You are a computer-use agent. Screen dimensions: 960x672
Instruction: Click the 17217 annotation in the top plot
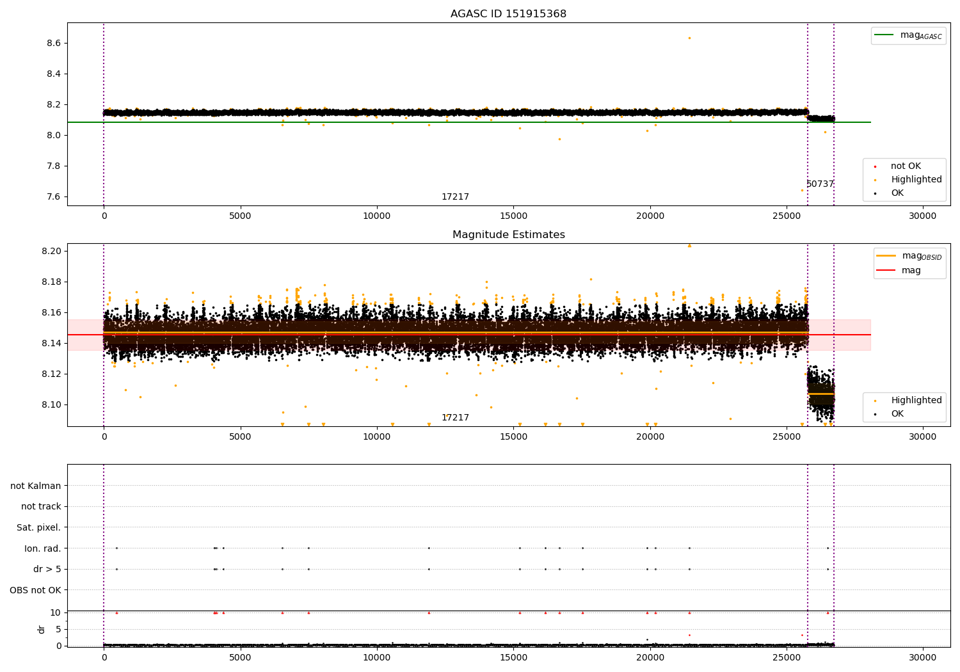pyautogui.click(x=455, y=197)
